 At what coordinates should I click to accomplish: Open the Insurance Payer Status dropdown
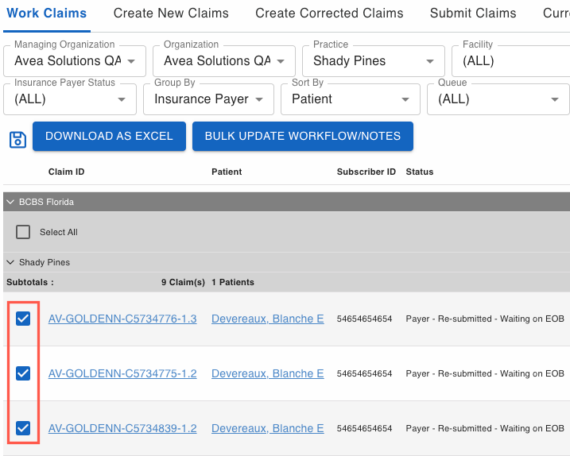(70, 99)
